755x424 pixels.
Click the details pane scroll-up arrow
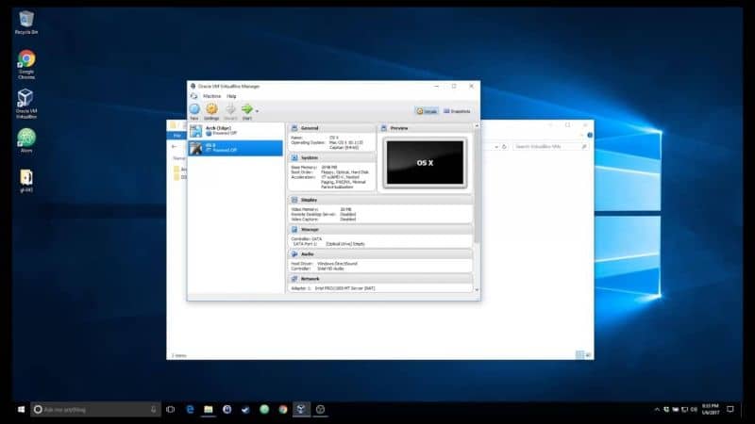click(x=477, y=126)
